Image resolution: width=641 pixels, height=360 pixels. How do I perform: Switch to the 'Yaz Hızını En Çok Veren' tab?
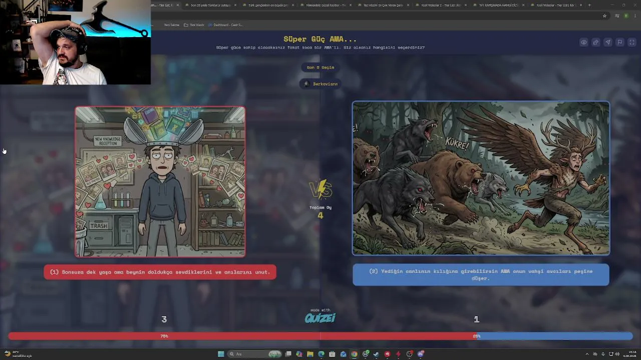pyautogui.click(x=383, y=5)
